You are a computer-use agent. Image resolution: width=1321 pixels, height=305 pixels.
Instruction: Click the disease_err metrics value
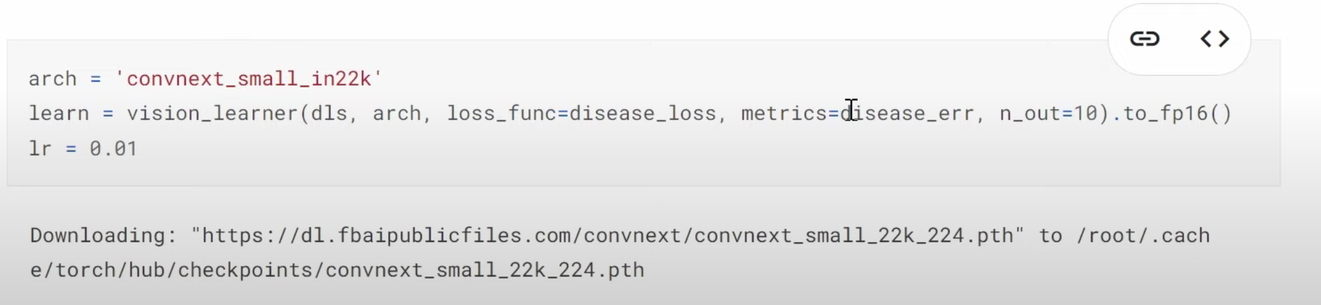point(908,113)
